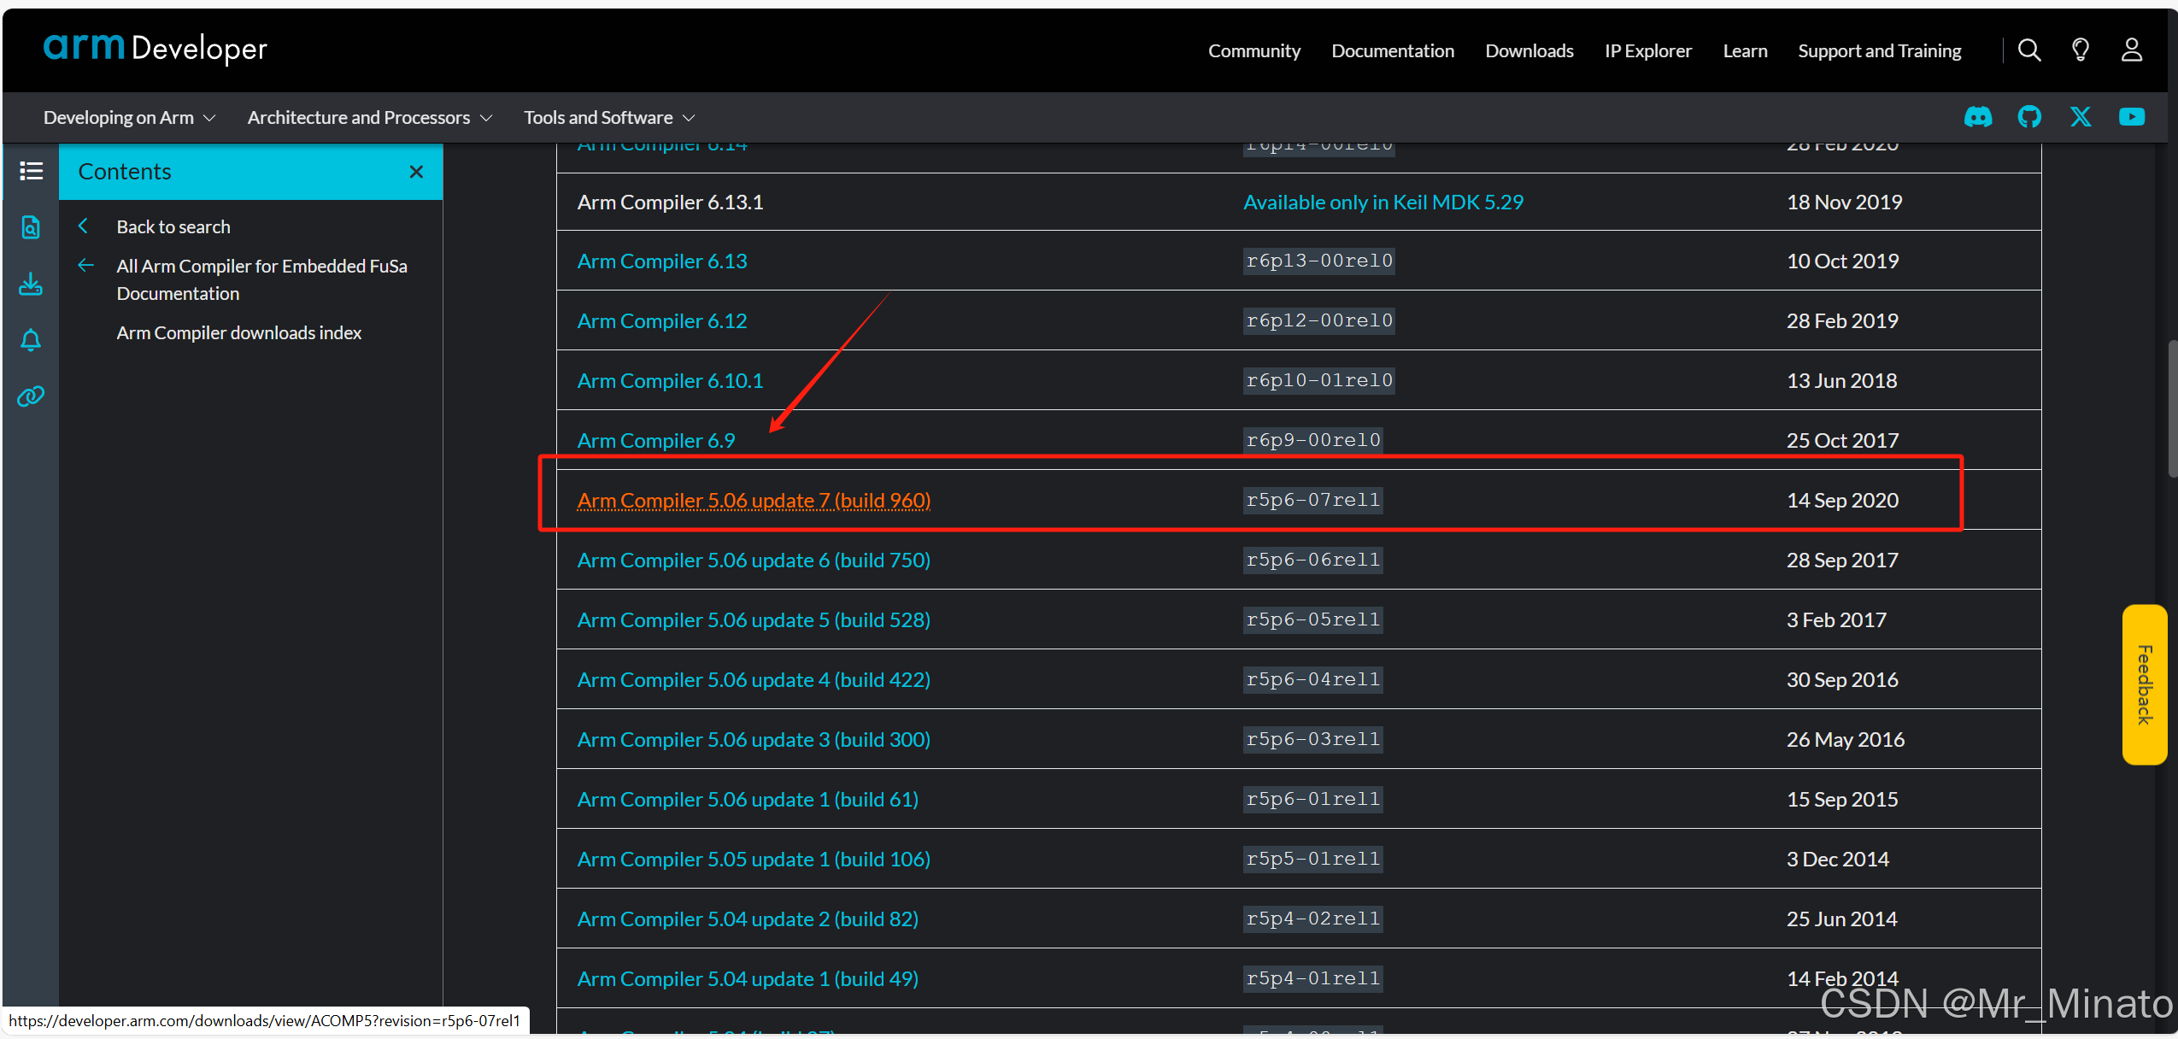Expand Developing on Arm dropdown
The height and width of the screenshot is (1039, 2178).
129,118
